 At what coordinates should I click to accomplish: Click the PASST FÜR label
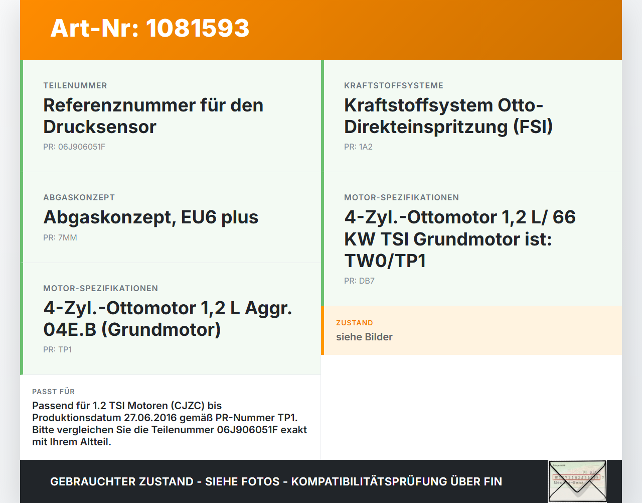coord(54,392)
